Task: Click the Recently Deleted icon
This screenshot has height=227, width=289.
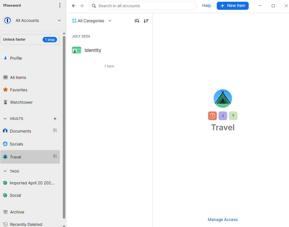Action: click(5, 224)
